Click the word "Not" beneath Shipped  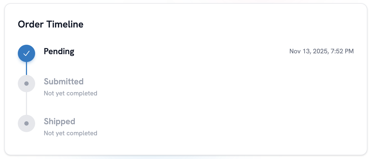[x=49, y=133]
